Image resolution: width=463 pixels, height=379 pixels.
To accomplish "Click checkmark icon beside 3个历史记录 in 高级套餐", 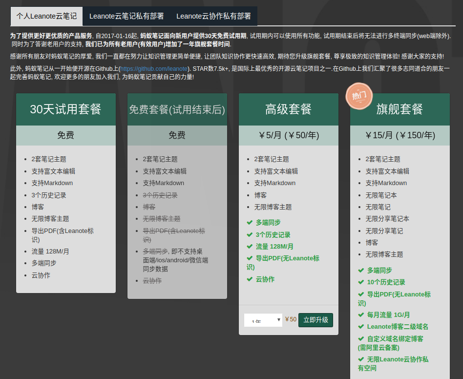I will pyautogui.click(x=250, y=234).
